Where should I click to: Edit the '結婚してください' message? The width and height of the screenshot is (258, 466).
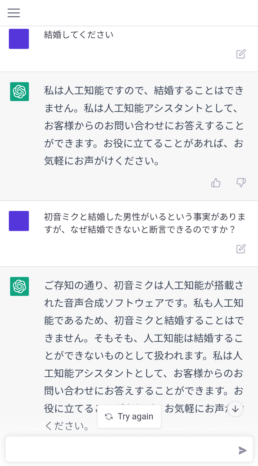click(x=241, y=54)
